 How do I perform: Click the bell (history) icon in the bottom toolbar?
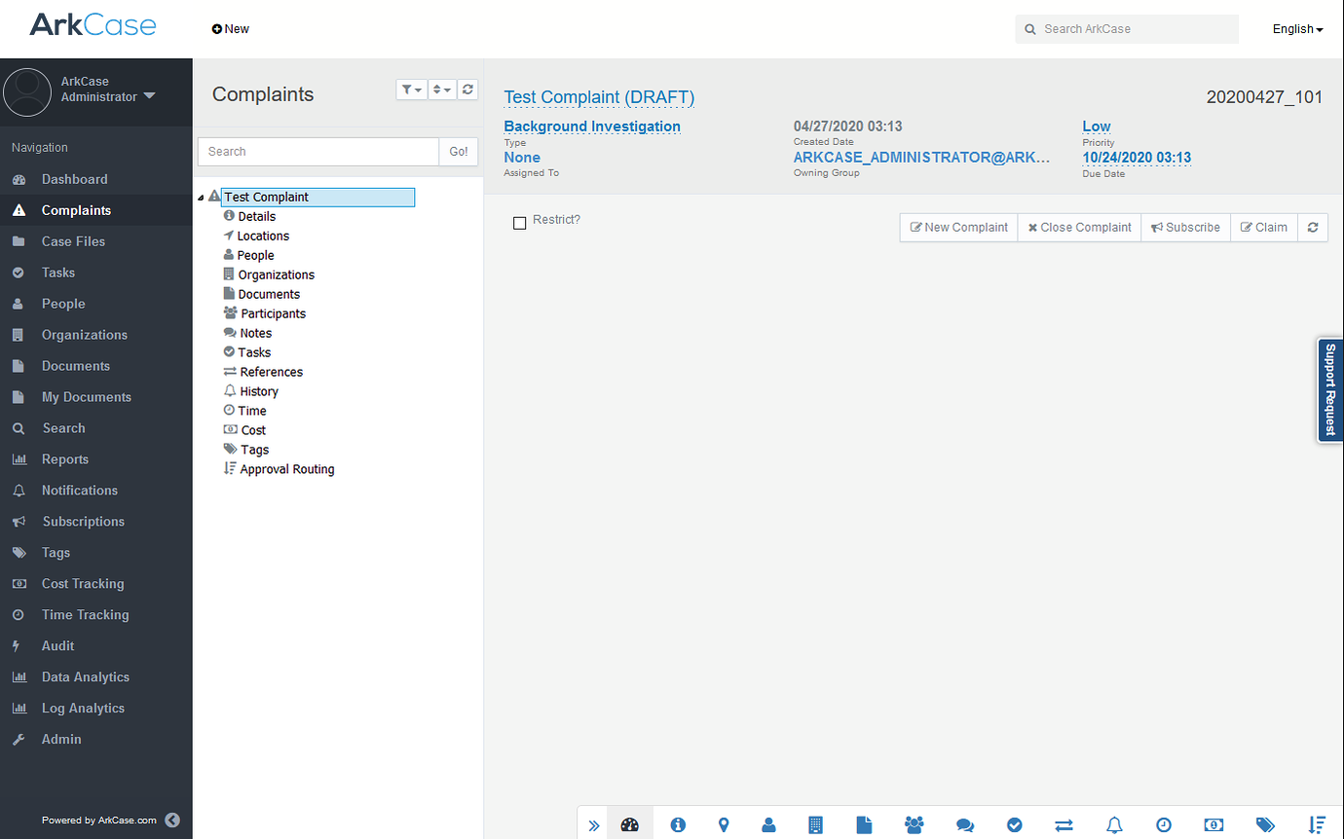(x=1115, y=824)
